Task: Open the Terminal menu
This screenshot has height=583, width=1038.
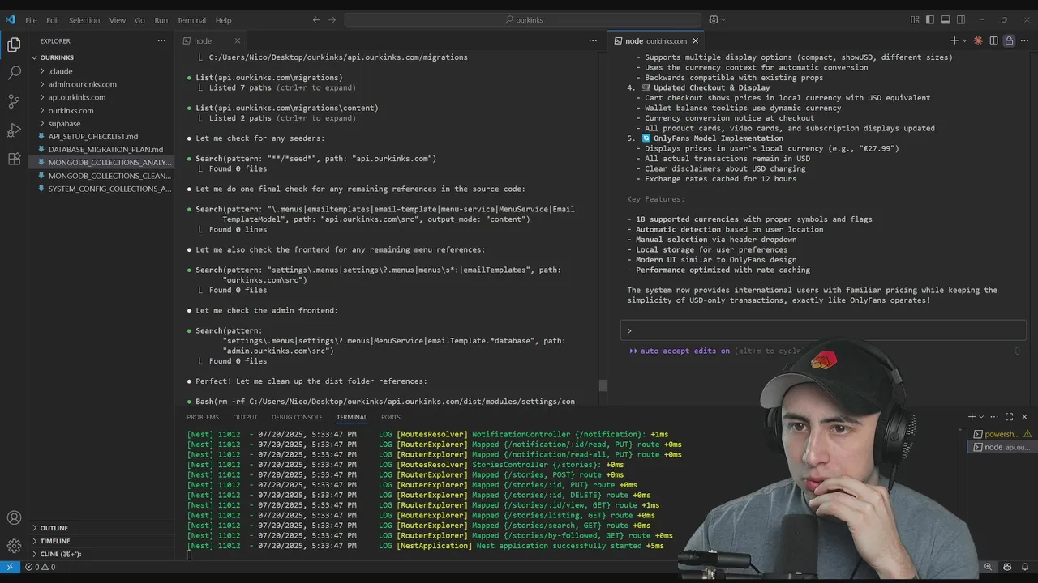Action: tap(191, 20)
